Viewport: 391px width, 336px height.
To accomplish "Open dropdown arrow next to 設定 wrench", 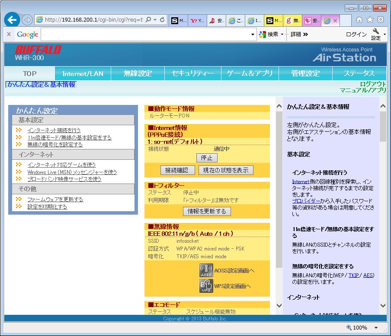I will point(385,35).
